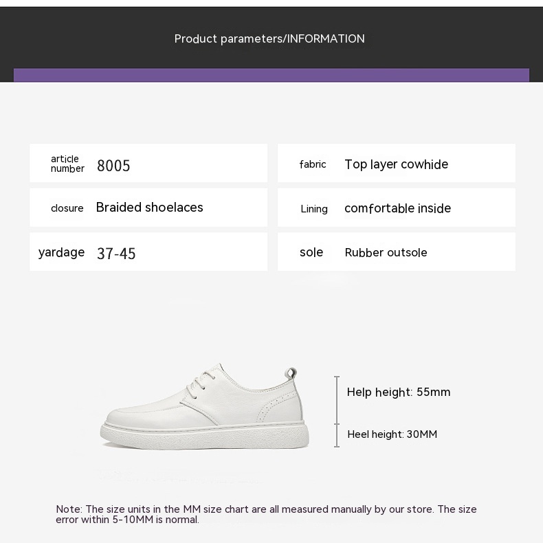Select the yardage label
The height and width of the screenshot is (543, 543).
pos(61,252)
